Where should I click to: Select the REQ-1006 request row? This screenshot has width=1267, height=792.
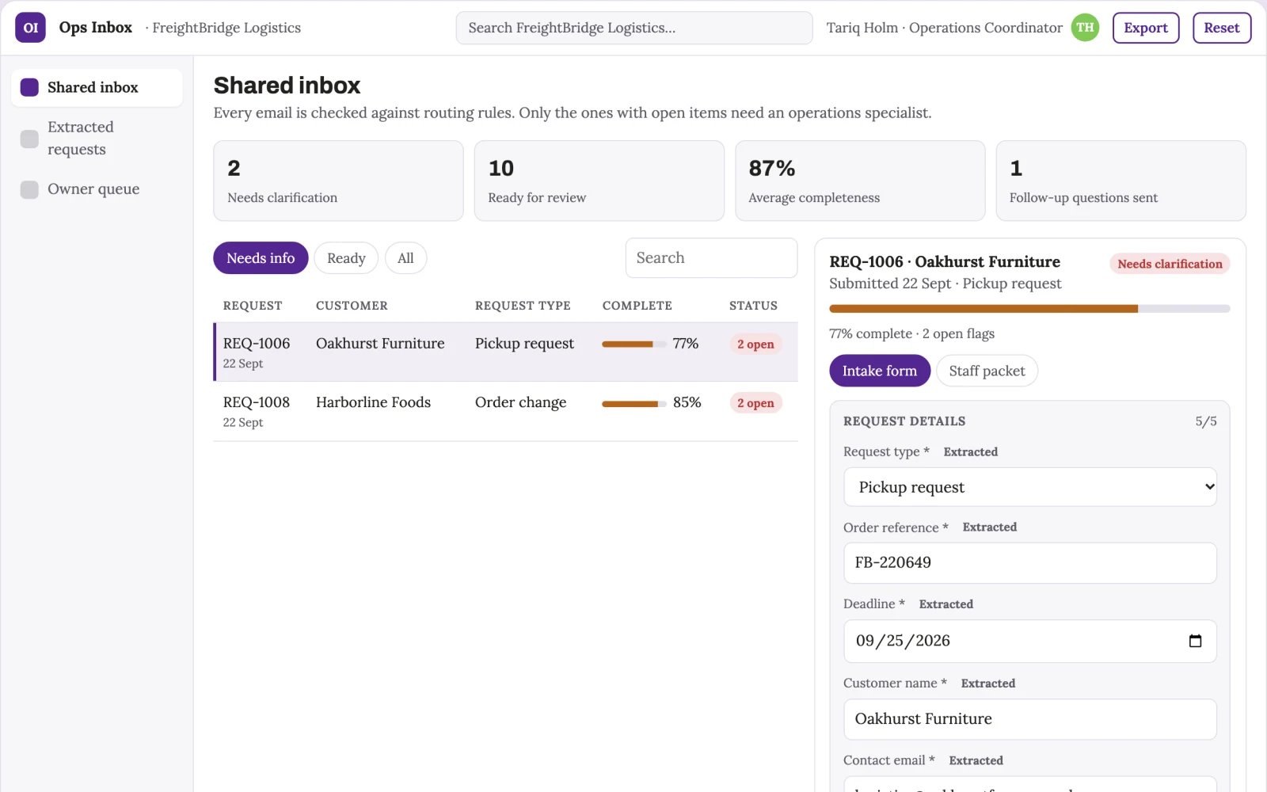coord(505,352)
